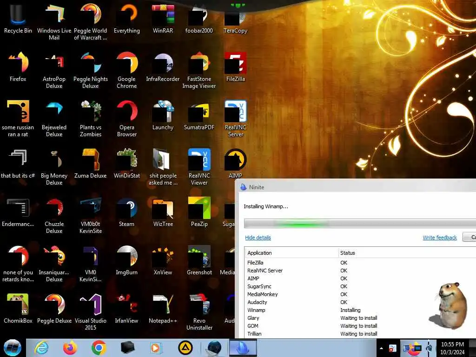Select ImgBurn desktop icon
The image size is (476, 357).
[126, 260]
